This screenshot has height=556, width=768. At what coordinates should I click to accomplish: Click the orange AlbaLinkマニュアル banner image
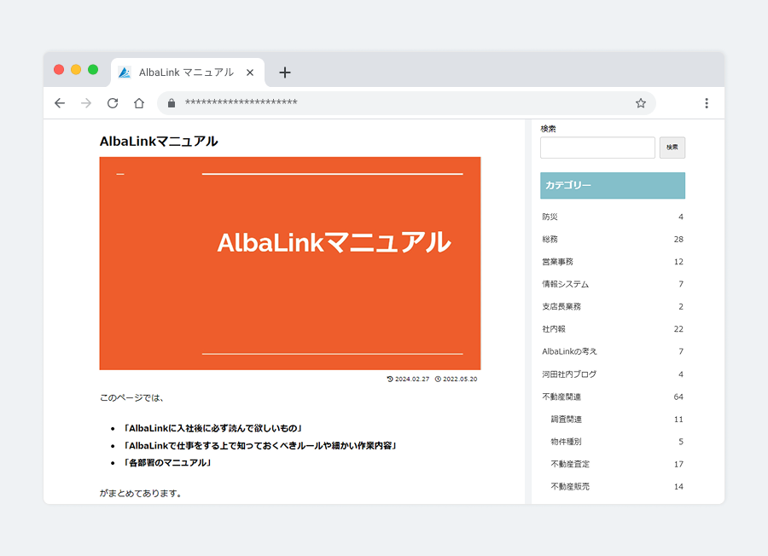290,263
